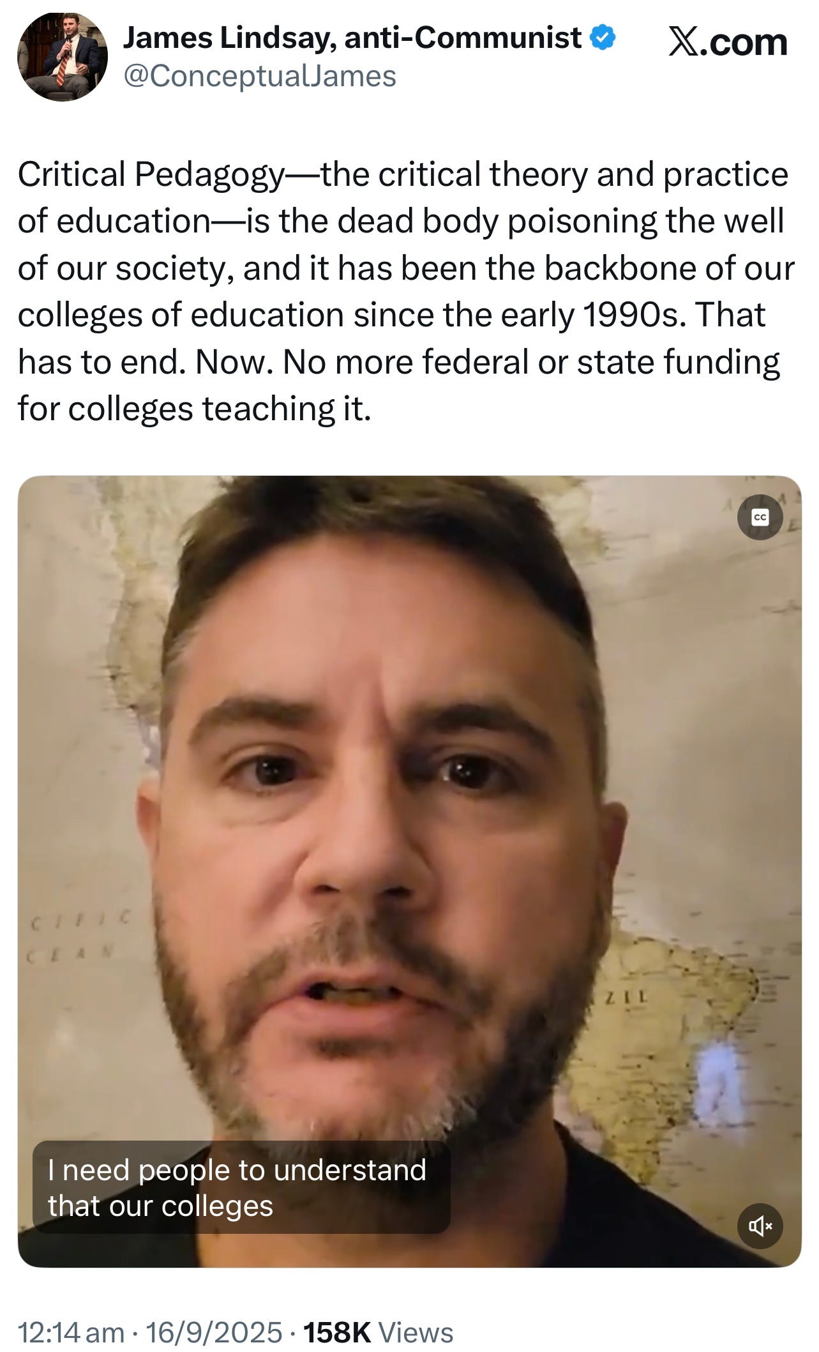Visit the @ConceptualJames handle link
This screenshot has width=819, height=1352.
click(x=259, y=76)
